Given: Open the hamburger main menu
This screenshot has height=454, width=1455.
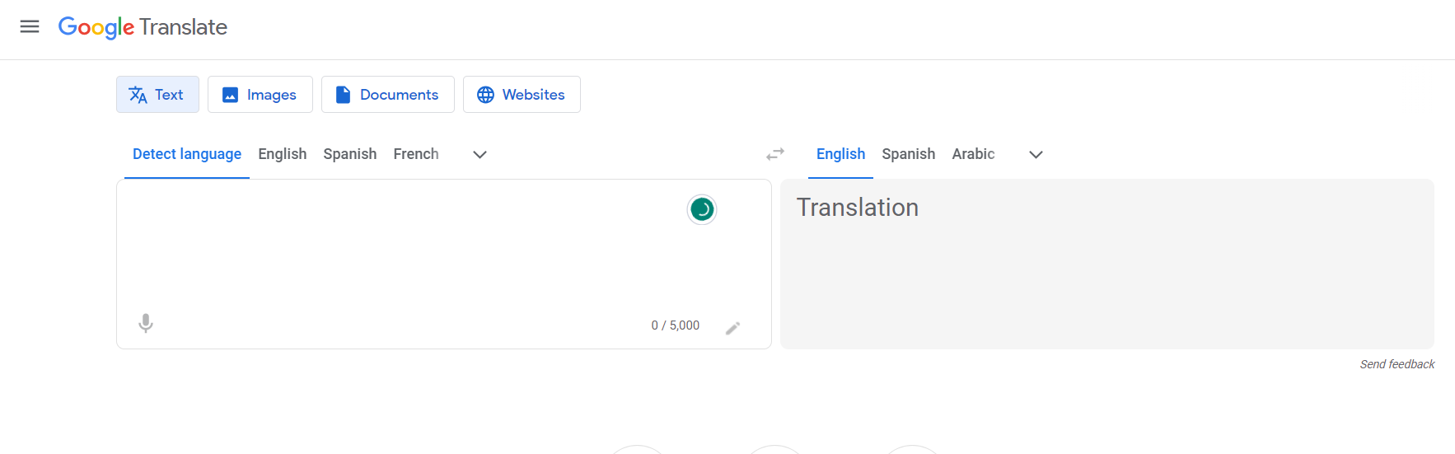Looking at the screenshot, I should coord(30,26).
